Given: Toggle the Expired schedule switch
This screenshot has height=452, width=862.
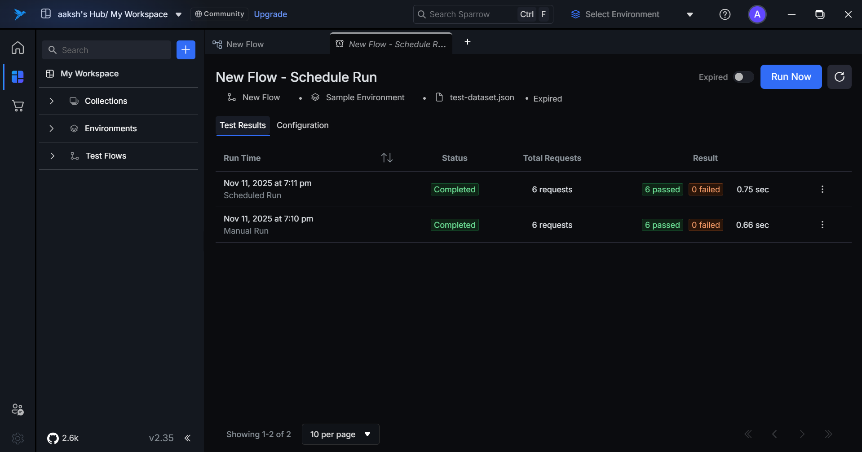Looking at the screenshot, I should click(743, 77).
